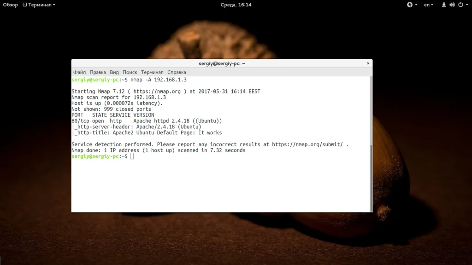472x265 pixels.
Task: Click the https://nmap.org/submit/ URL in output
Action: click(307, 144)
